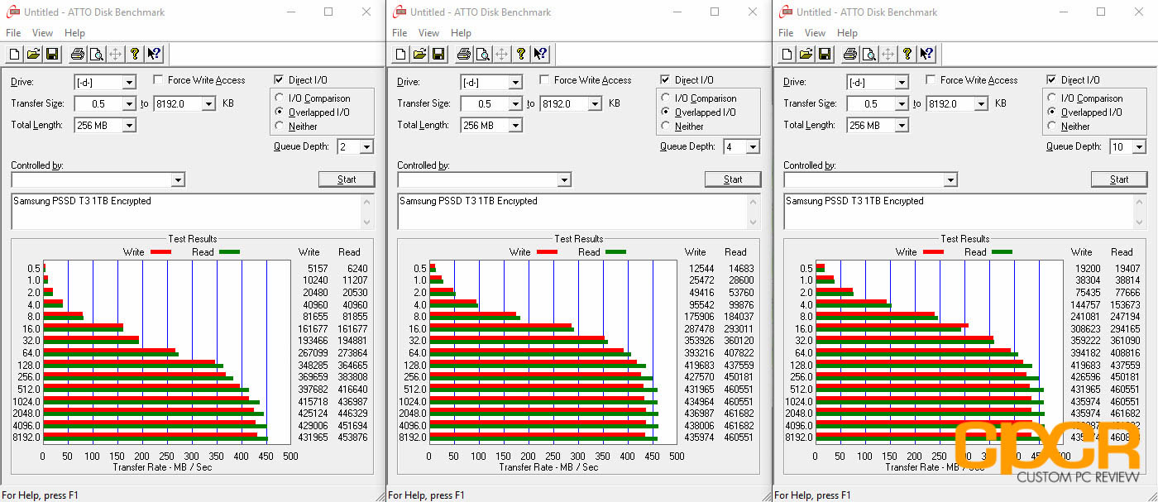1158x502 pixels.
Task: Enable Force Write Access in Queue Depth 2 window
Action: pos(158,80)
